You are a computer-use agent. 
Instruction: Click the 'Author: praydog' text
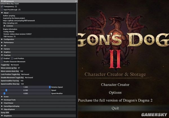[x=9, y=16]
